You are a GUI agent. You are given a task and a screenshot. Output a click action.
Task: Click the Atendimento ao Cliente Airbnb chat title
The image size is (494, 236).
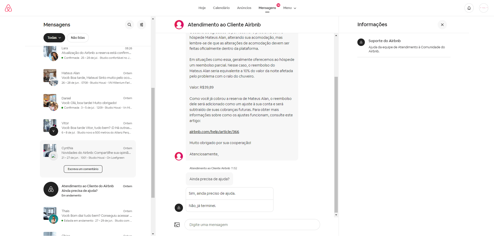tap(224, 25)
